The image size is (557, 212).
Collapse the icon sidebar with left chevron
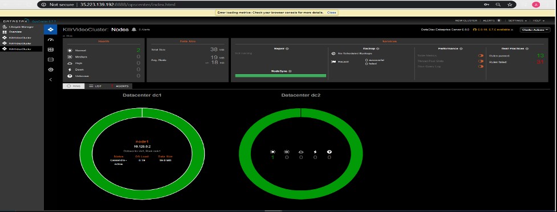pos(50,80)
